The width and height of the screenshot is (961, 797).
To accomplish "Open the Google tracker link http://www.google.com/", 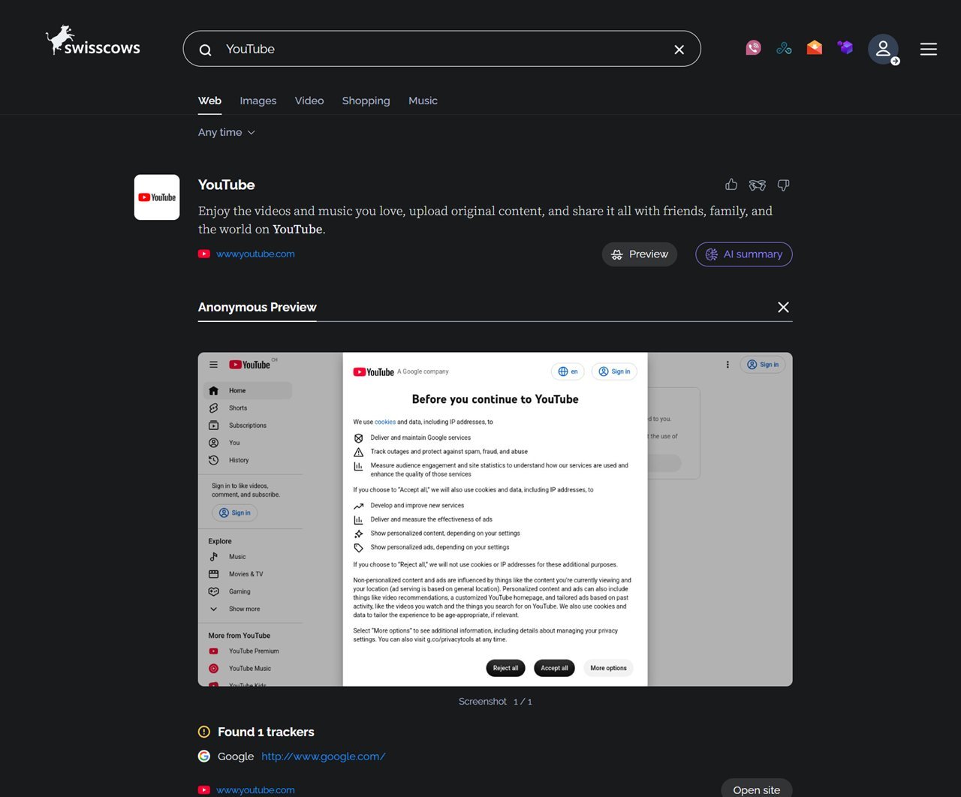I will point(324,756).
